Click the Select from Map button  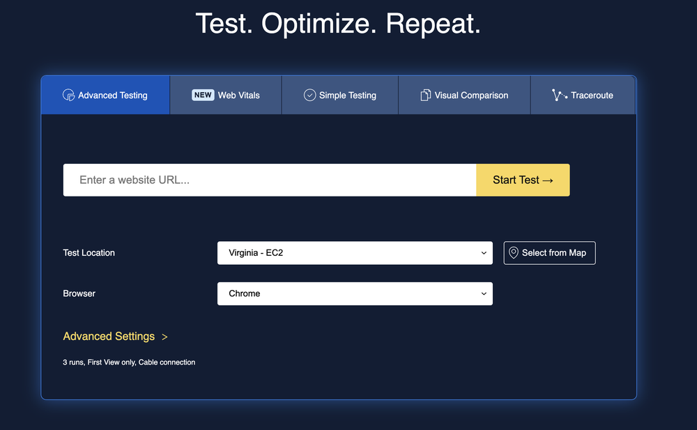coord(549,252)
